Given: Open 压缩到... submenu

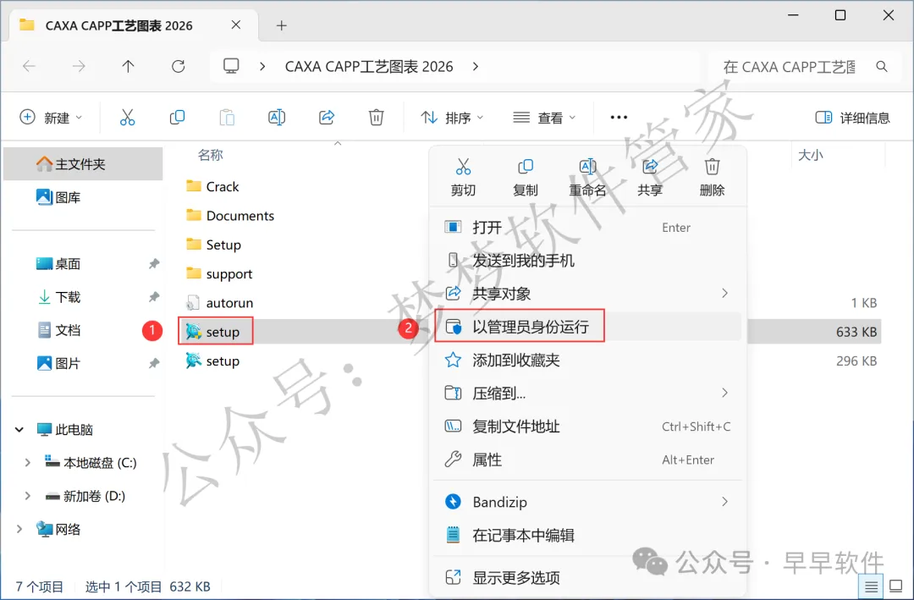Looking at the screenshot, I should tap(588, 393).
